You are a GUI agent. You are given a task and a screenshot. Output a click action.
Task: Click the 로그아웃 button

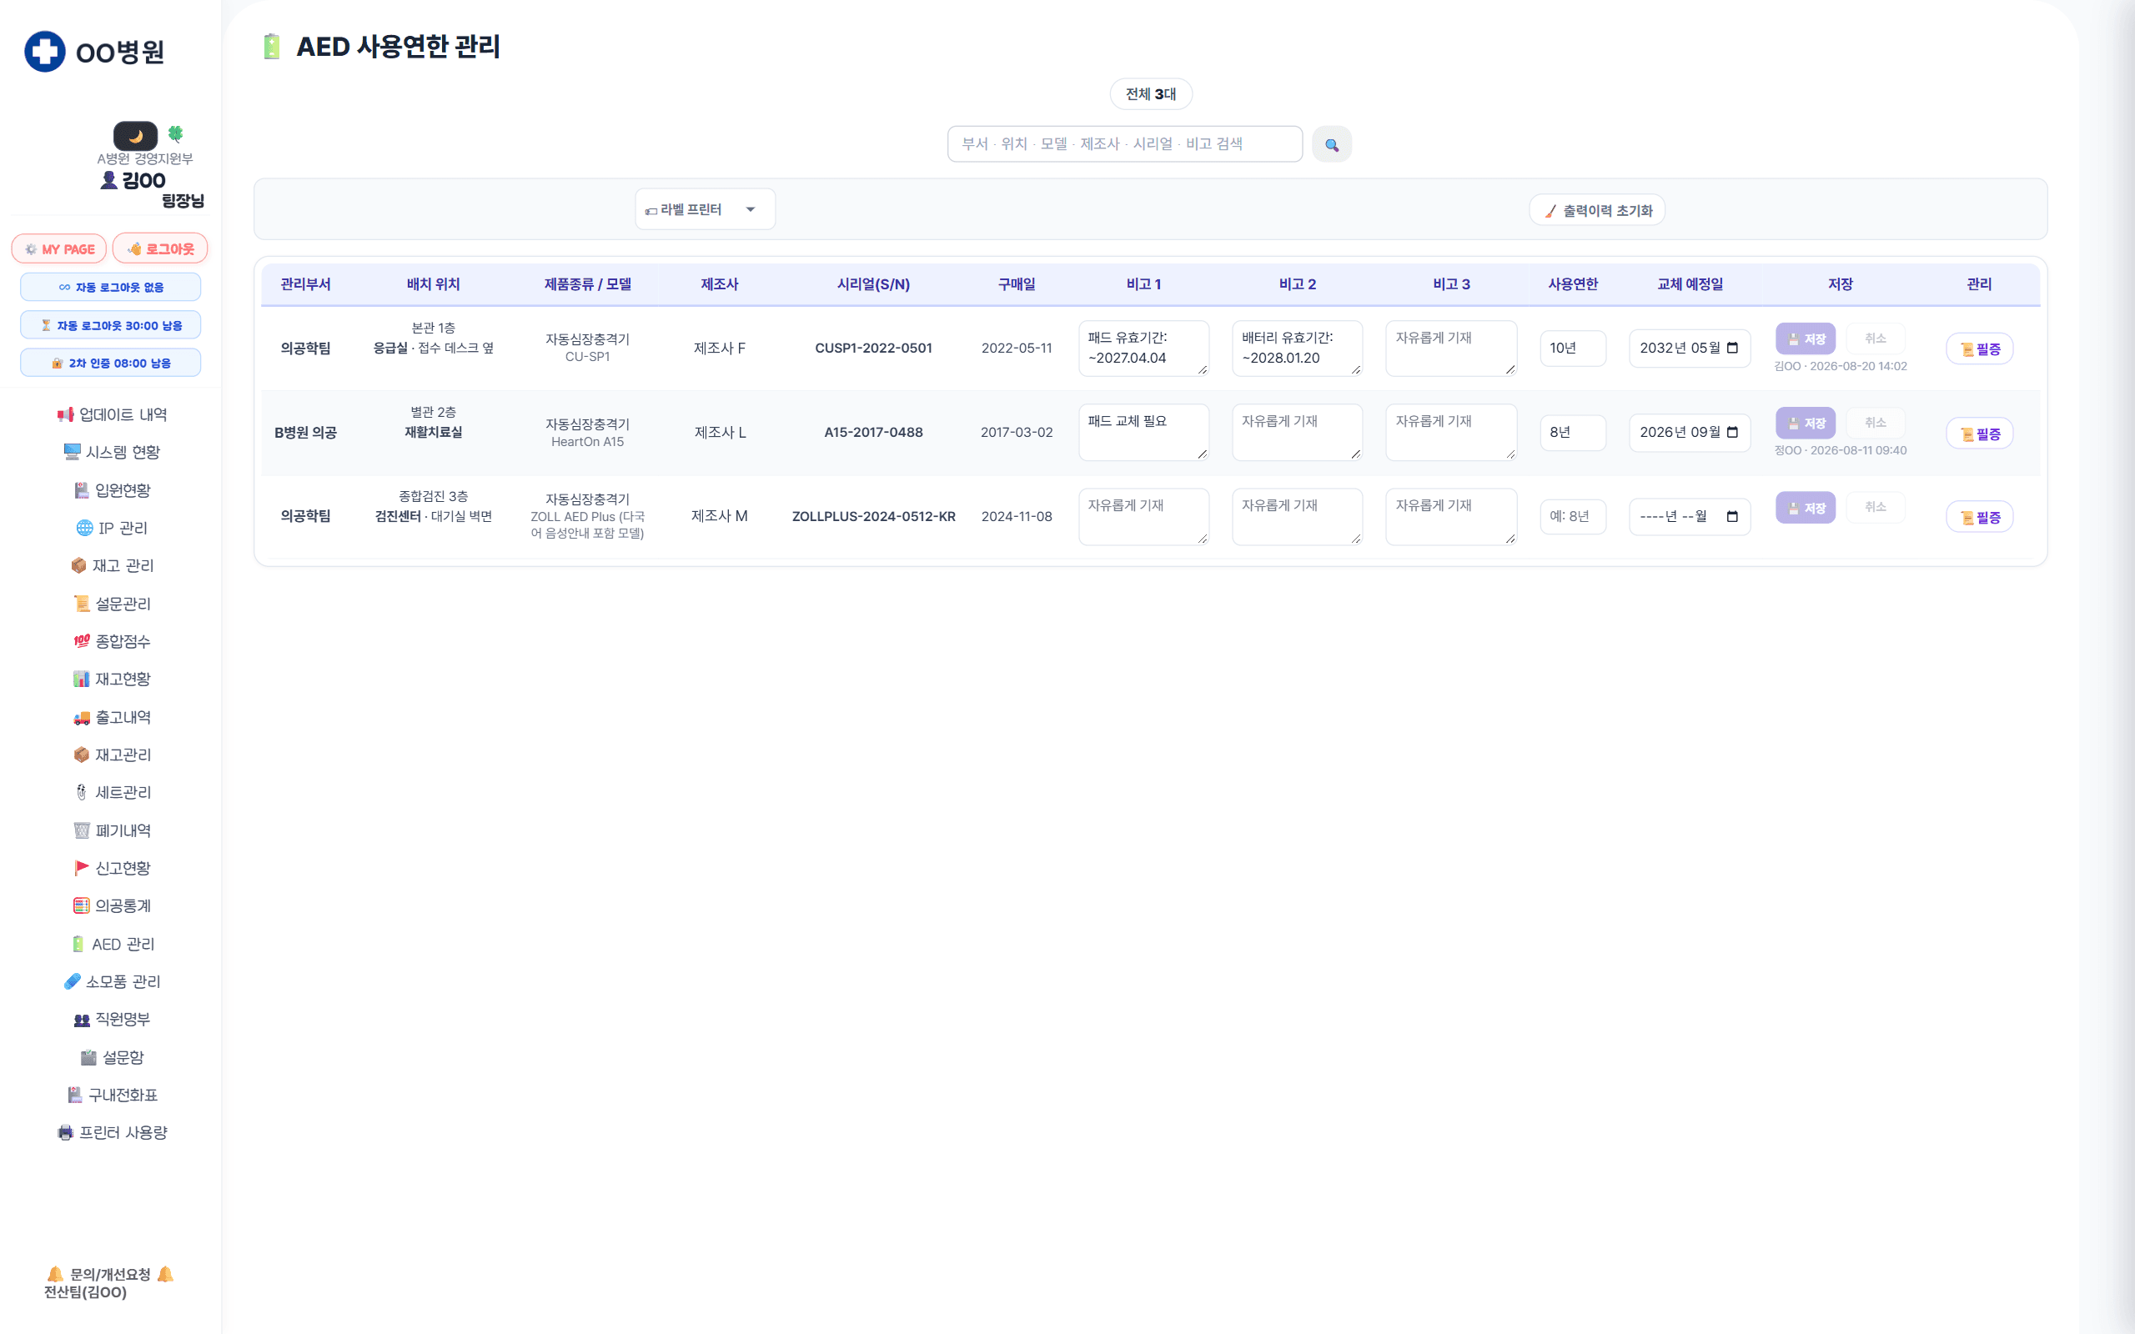point(161,248)
